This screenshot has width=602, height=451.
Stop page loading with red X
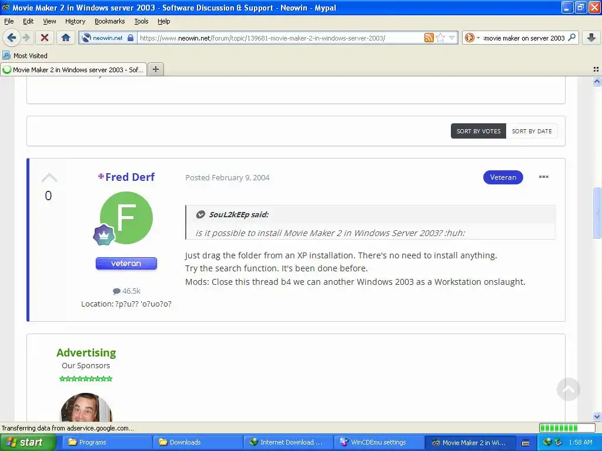click(x=45, y=38)
